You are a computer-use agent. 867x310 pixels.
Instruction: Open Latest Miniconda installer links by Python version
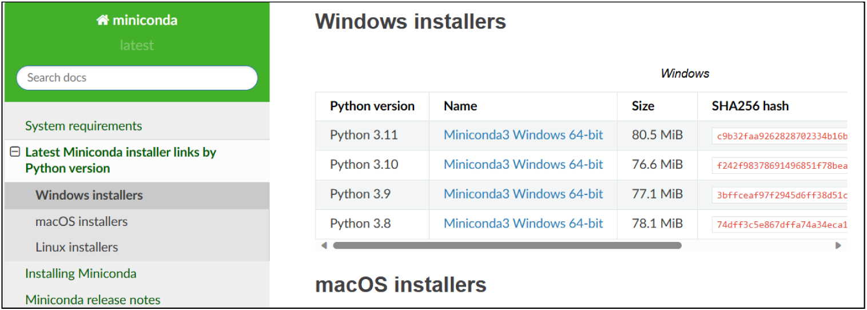click(x=121, y=160)
